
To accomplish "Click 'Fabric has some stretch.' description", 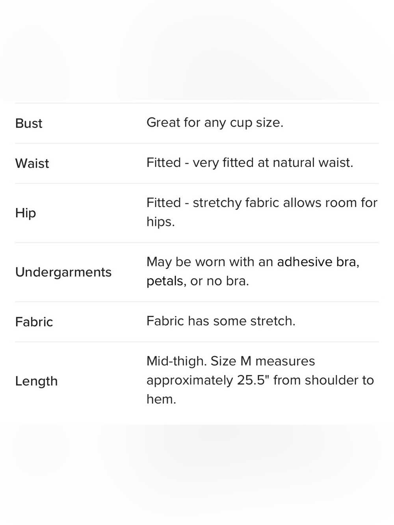I will coord(221,321).
